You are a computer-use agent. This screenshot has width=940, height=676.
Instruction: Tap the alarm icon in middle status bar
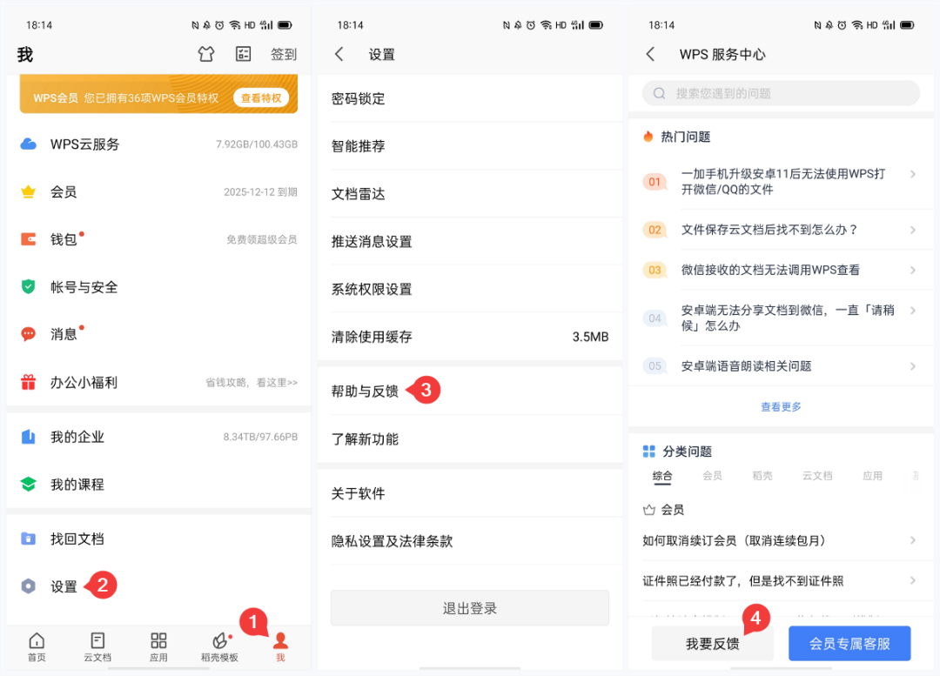[531, 25]
